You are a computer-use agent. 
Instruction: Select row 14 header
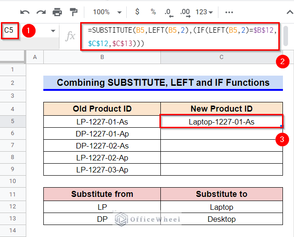12,231
